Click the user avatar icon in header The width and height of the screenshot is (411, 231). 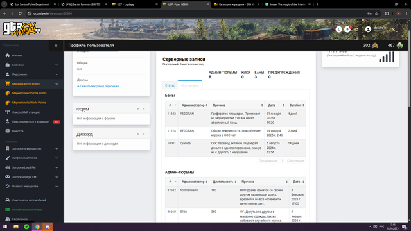click(368, 30)
